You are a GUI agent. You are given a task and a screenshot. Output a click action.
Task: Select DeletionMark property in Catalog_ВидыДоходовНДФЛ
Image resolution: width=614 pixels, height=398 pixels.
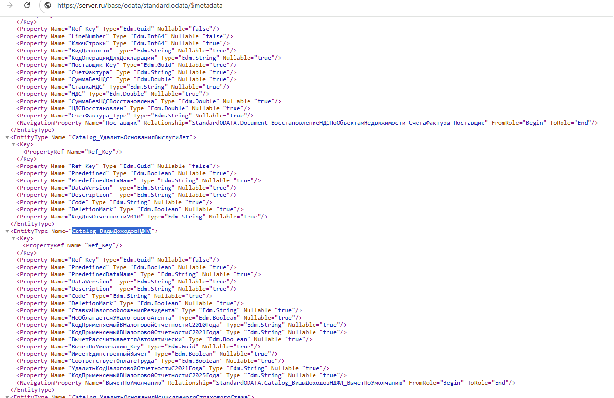click(130, 303)
